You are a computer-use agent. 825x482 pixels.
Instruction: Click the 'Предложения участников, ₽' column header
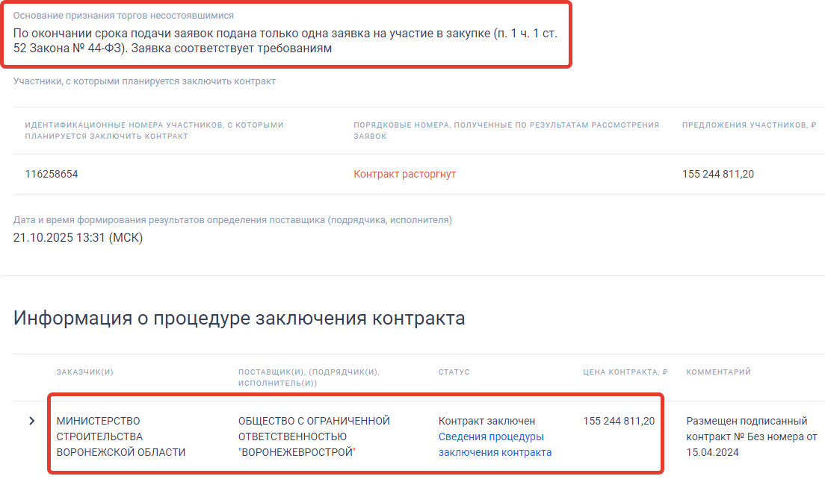[x=748, y=125]
